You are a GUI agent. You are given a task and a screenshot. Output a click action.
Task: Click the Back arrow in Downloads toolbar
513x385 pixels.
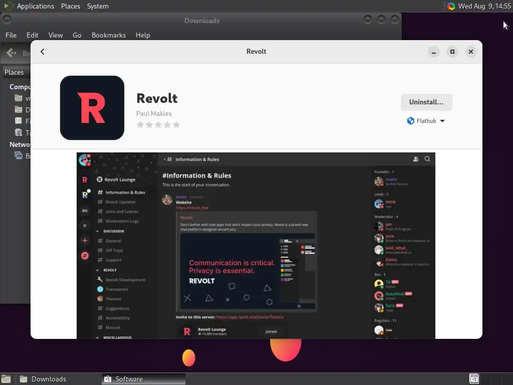pos(12,53)
